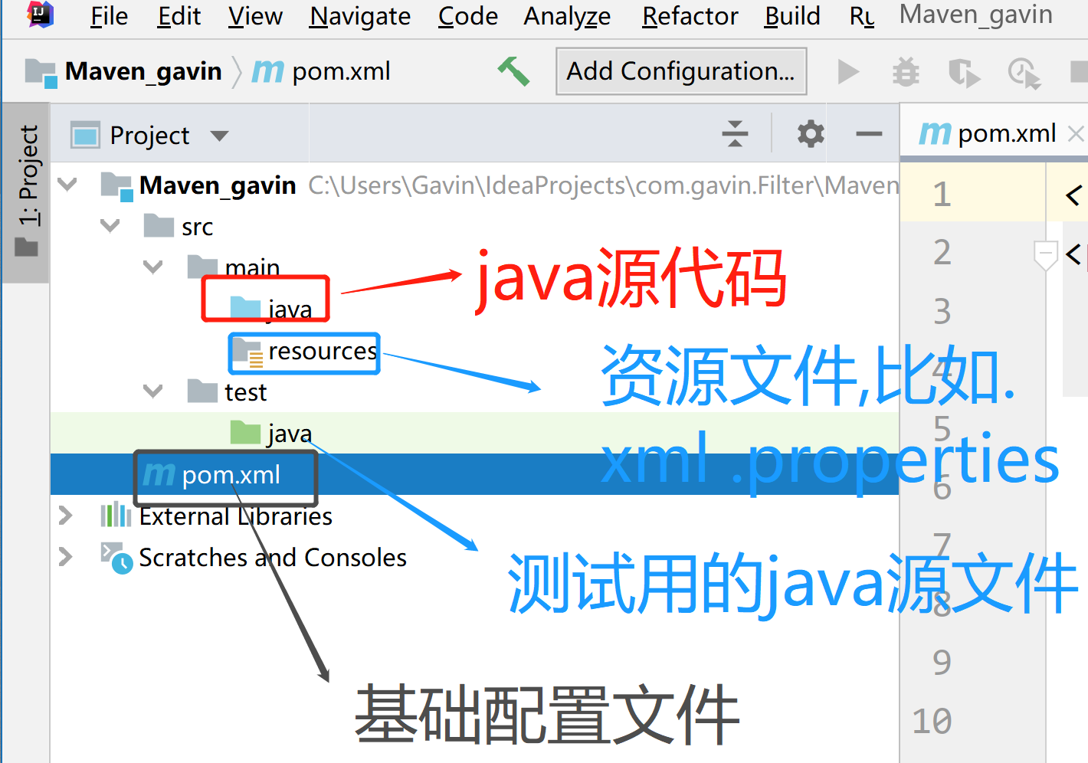Click line number 10 in editor gutter
The image size is (1088, 763).
tap(932, 722)
